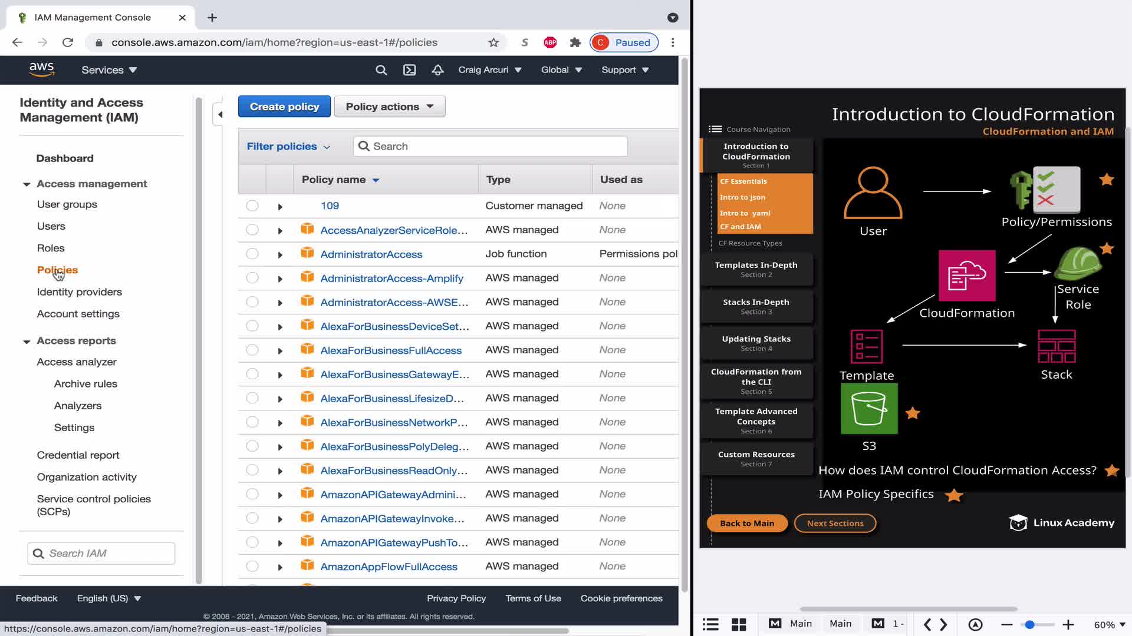The width and height of the screenshot is (1132, 636).
Task: Click the Next Sections button
Action: [x=835, y=523]
